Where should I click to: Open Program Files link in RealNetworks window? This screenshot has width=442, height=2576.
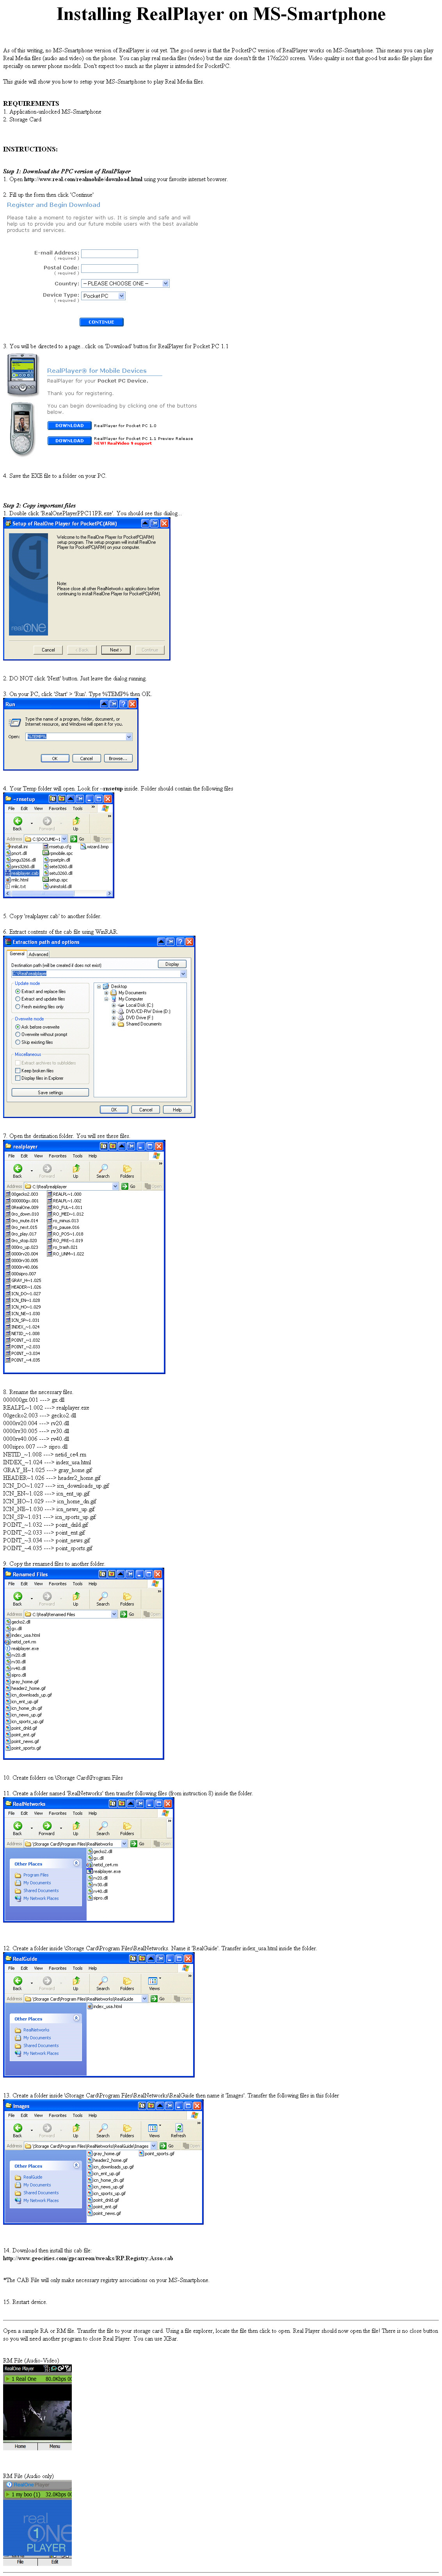pyautogui.click(x=36, y=1875)
